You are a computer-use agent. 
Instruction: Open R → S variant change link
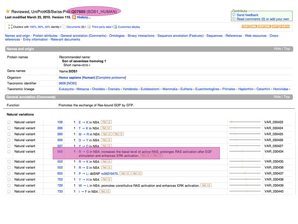[84, 168]
